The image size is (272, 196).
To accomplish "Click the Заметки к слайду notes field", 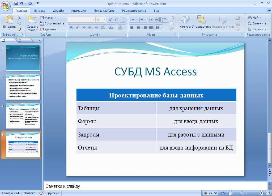I will coord(155,186).
